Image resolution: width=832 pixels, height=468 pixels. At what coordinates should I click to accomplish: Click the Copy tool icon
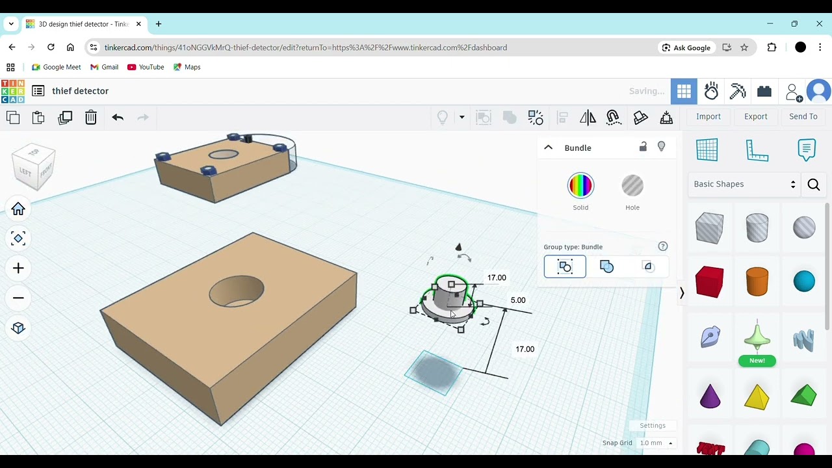click(13, 118)
